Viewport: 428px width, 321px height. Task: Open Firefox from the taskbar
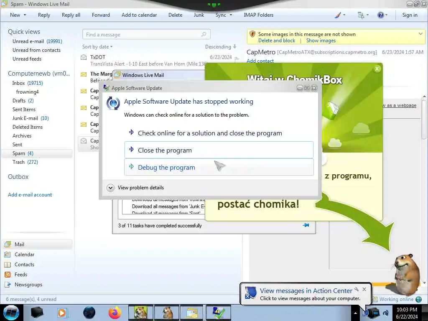click(x=115, y=313)
